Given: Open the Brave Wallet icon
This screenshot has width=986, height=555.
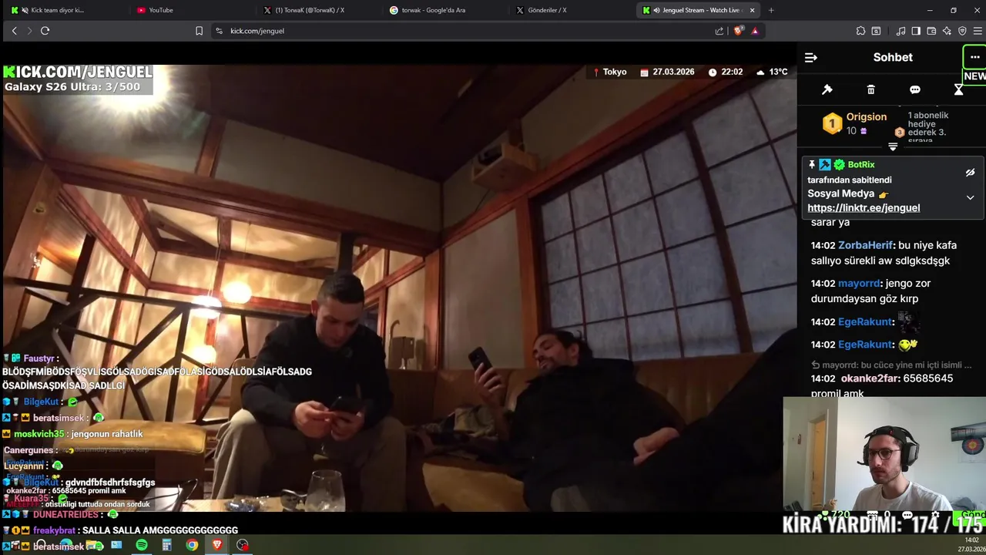Looking at the screenshot, I should tap(931, 31).
